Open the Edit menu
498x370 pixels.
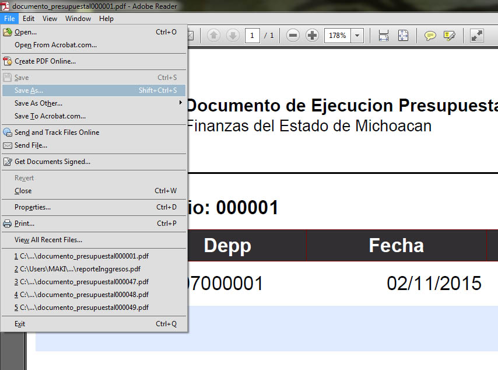coord(28,19)
